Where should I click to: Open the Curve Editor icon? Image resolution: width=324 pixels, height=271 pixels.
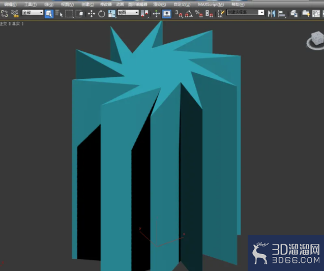[316, 14]
